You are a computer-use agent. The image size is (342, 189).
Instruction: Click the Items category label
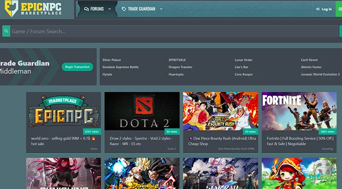(94, 149)
